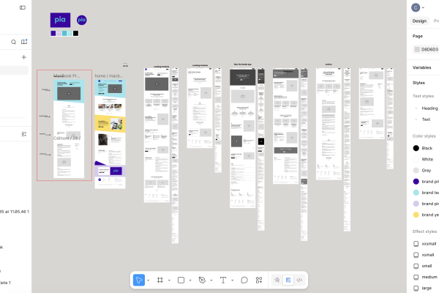This screenshot has width=439, height=293.
Task: Select the large effect style
Action: [427, 288]
